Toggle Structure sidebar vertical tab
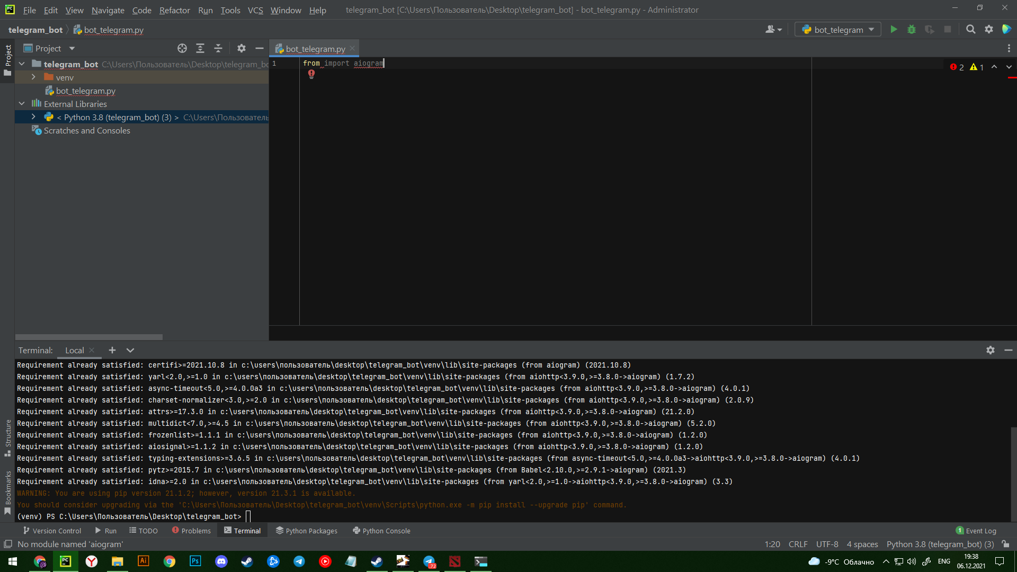 coord(7,438)
